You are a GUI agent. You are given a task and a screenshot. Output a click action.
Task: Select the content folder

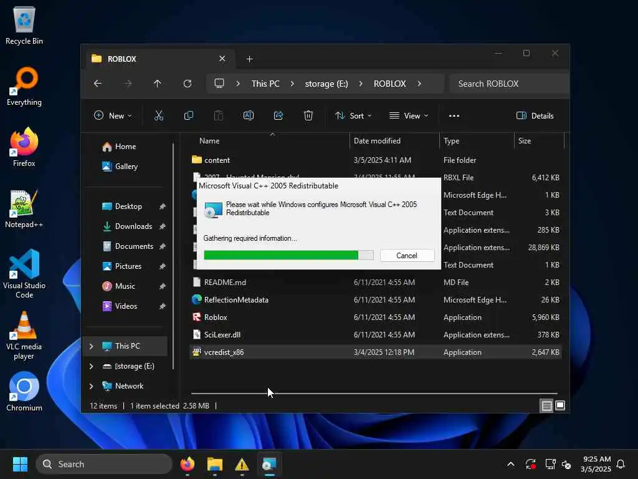376,160
